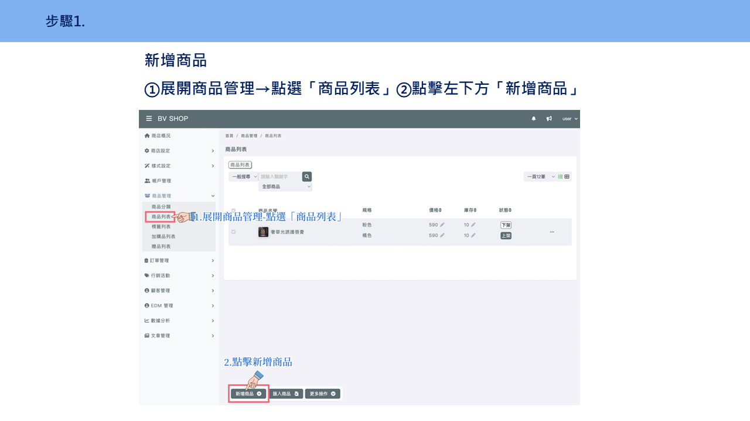Edit stock pencil for 橘色 variant
This screenshot has width=750, height=421.
473,236
